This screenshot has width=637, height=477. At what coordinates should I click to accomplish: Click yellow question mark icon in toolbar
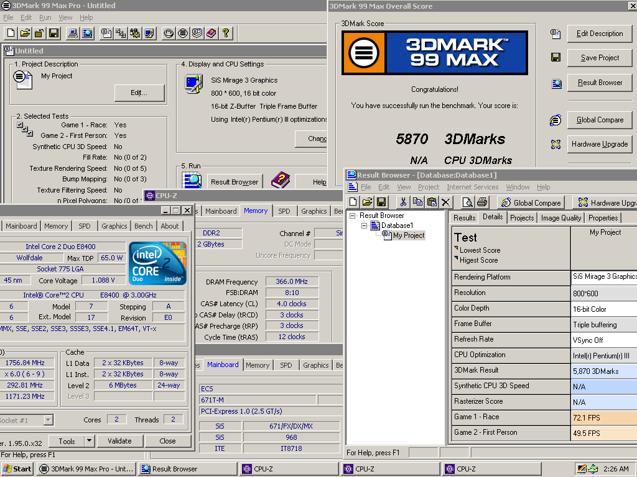point(225,33)
